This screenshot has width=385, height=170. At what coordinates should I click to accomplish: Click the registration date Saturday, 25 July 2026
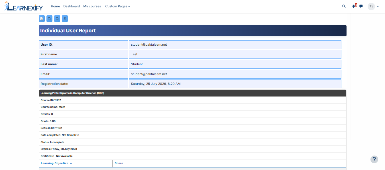click(156, 84)
